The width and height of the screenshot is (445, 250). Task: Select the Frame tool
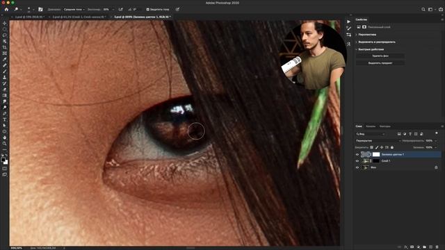5,53
